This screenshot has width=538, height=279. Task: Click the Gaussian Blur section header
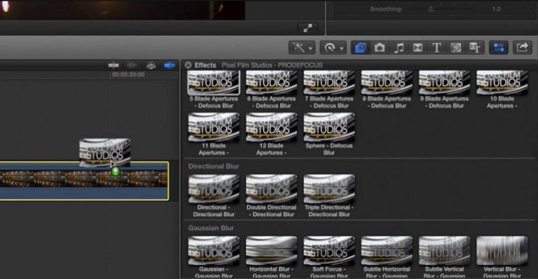[x=211, y=228]
